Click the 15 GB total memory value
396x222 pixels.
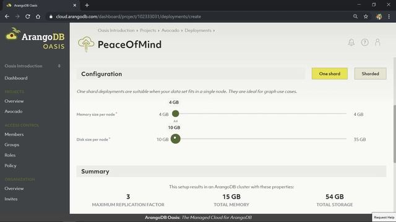click(231, 197)
